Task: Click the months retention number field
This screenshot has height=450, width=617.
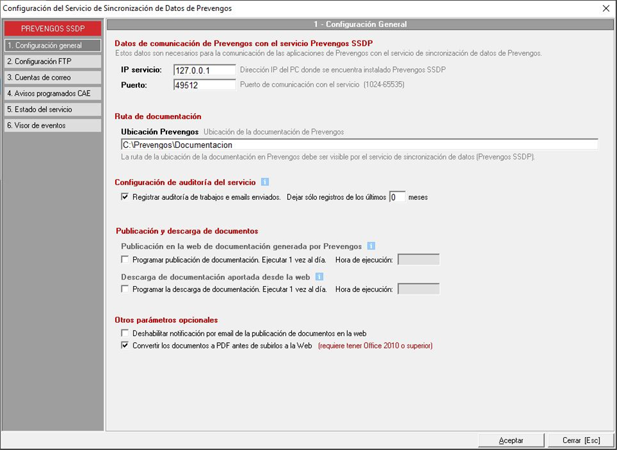Action: 397,197
